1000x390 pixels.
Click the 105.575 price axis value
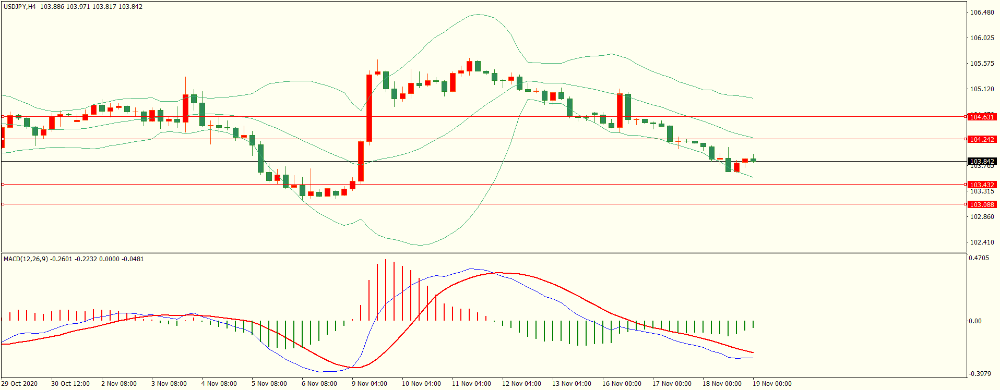pyautogui.click(x=982, y=64)
